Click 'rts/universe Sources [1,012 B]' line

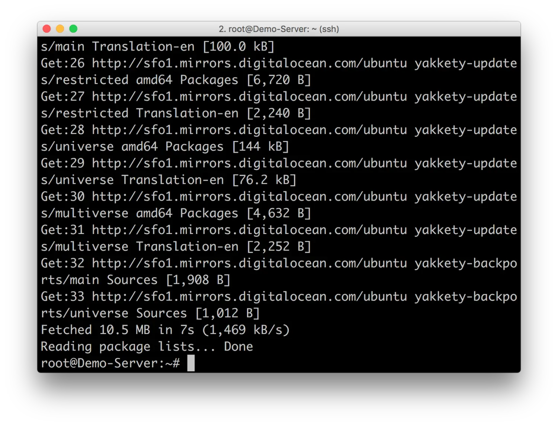(150, 313)
